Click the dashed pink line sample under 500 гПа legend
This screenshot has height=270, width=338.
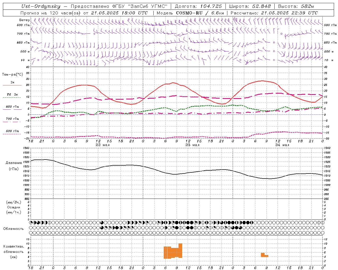12,134
